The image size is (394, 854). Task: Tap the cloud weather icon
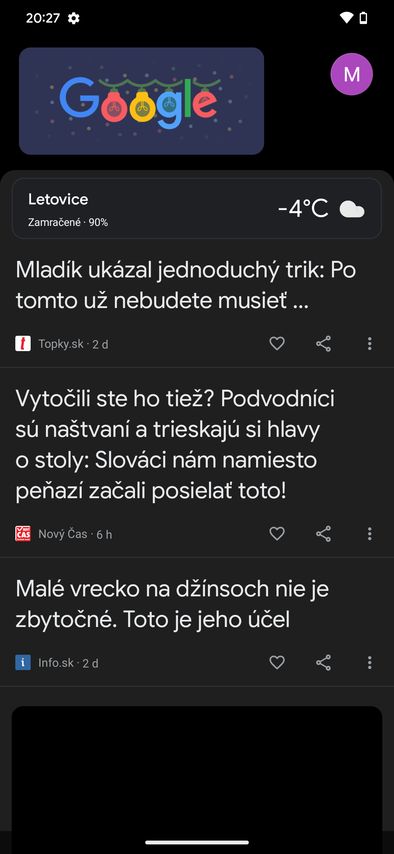coord(352,209)
